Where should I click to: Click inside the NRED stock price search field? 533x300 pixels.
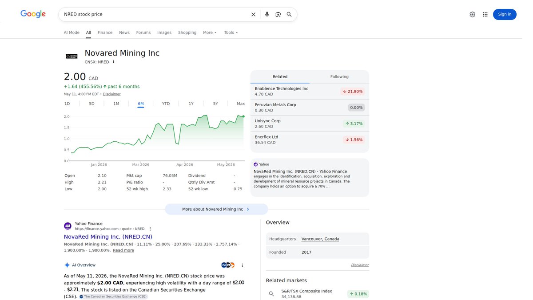[155, 14]
